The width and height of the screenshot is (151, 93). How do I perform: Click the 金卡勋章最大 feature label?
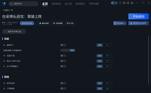point(13,66)
